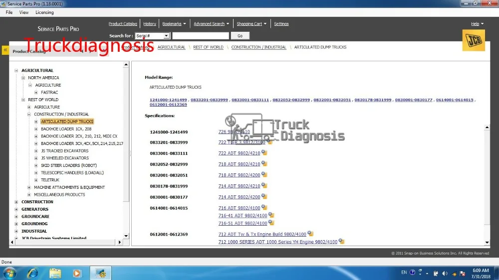Click the EN language indicator in the tray
Image resolution: width=499 pixels, height=280 pixels.
click(404, 273)
